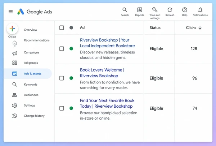
Task: Click description 'Browse our handpicked selection'
Action: pyautogui.click(x=109, y=115)
